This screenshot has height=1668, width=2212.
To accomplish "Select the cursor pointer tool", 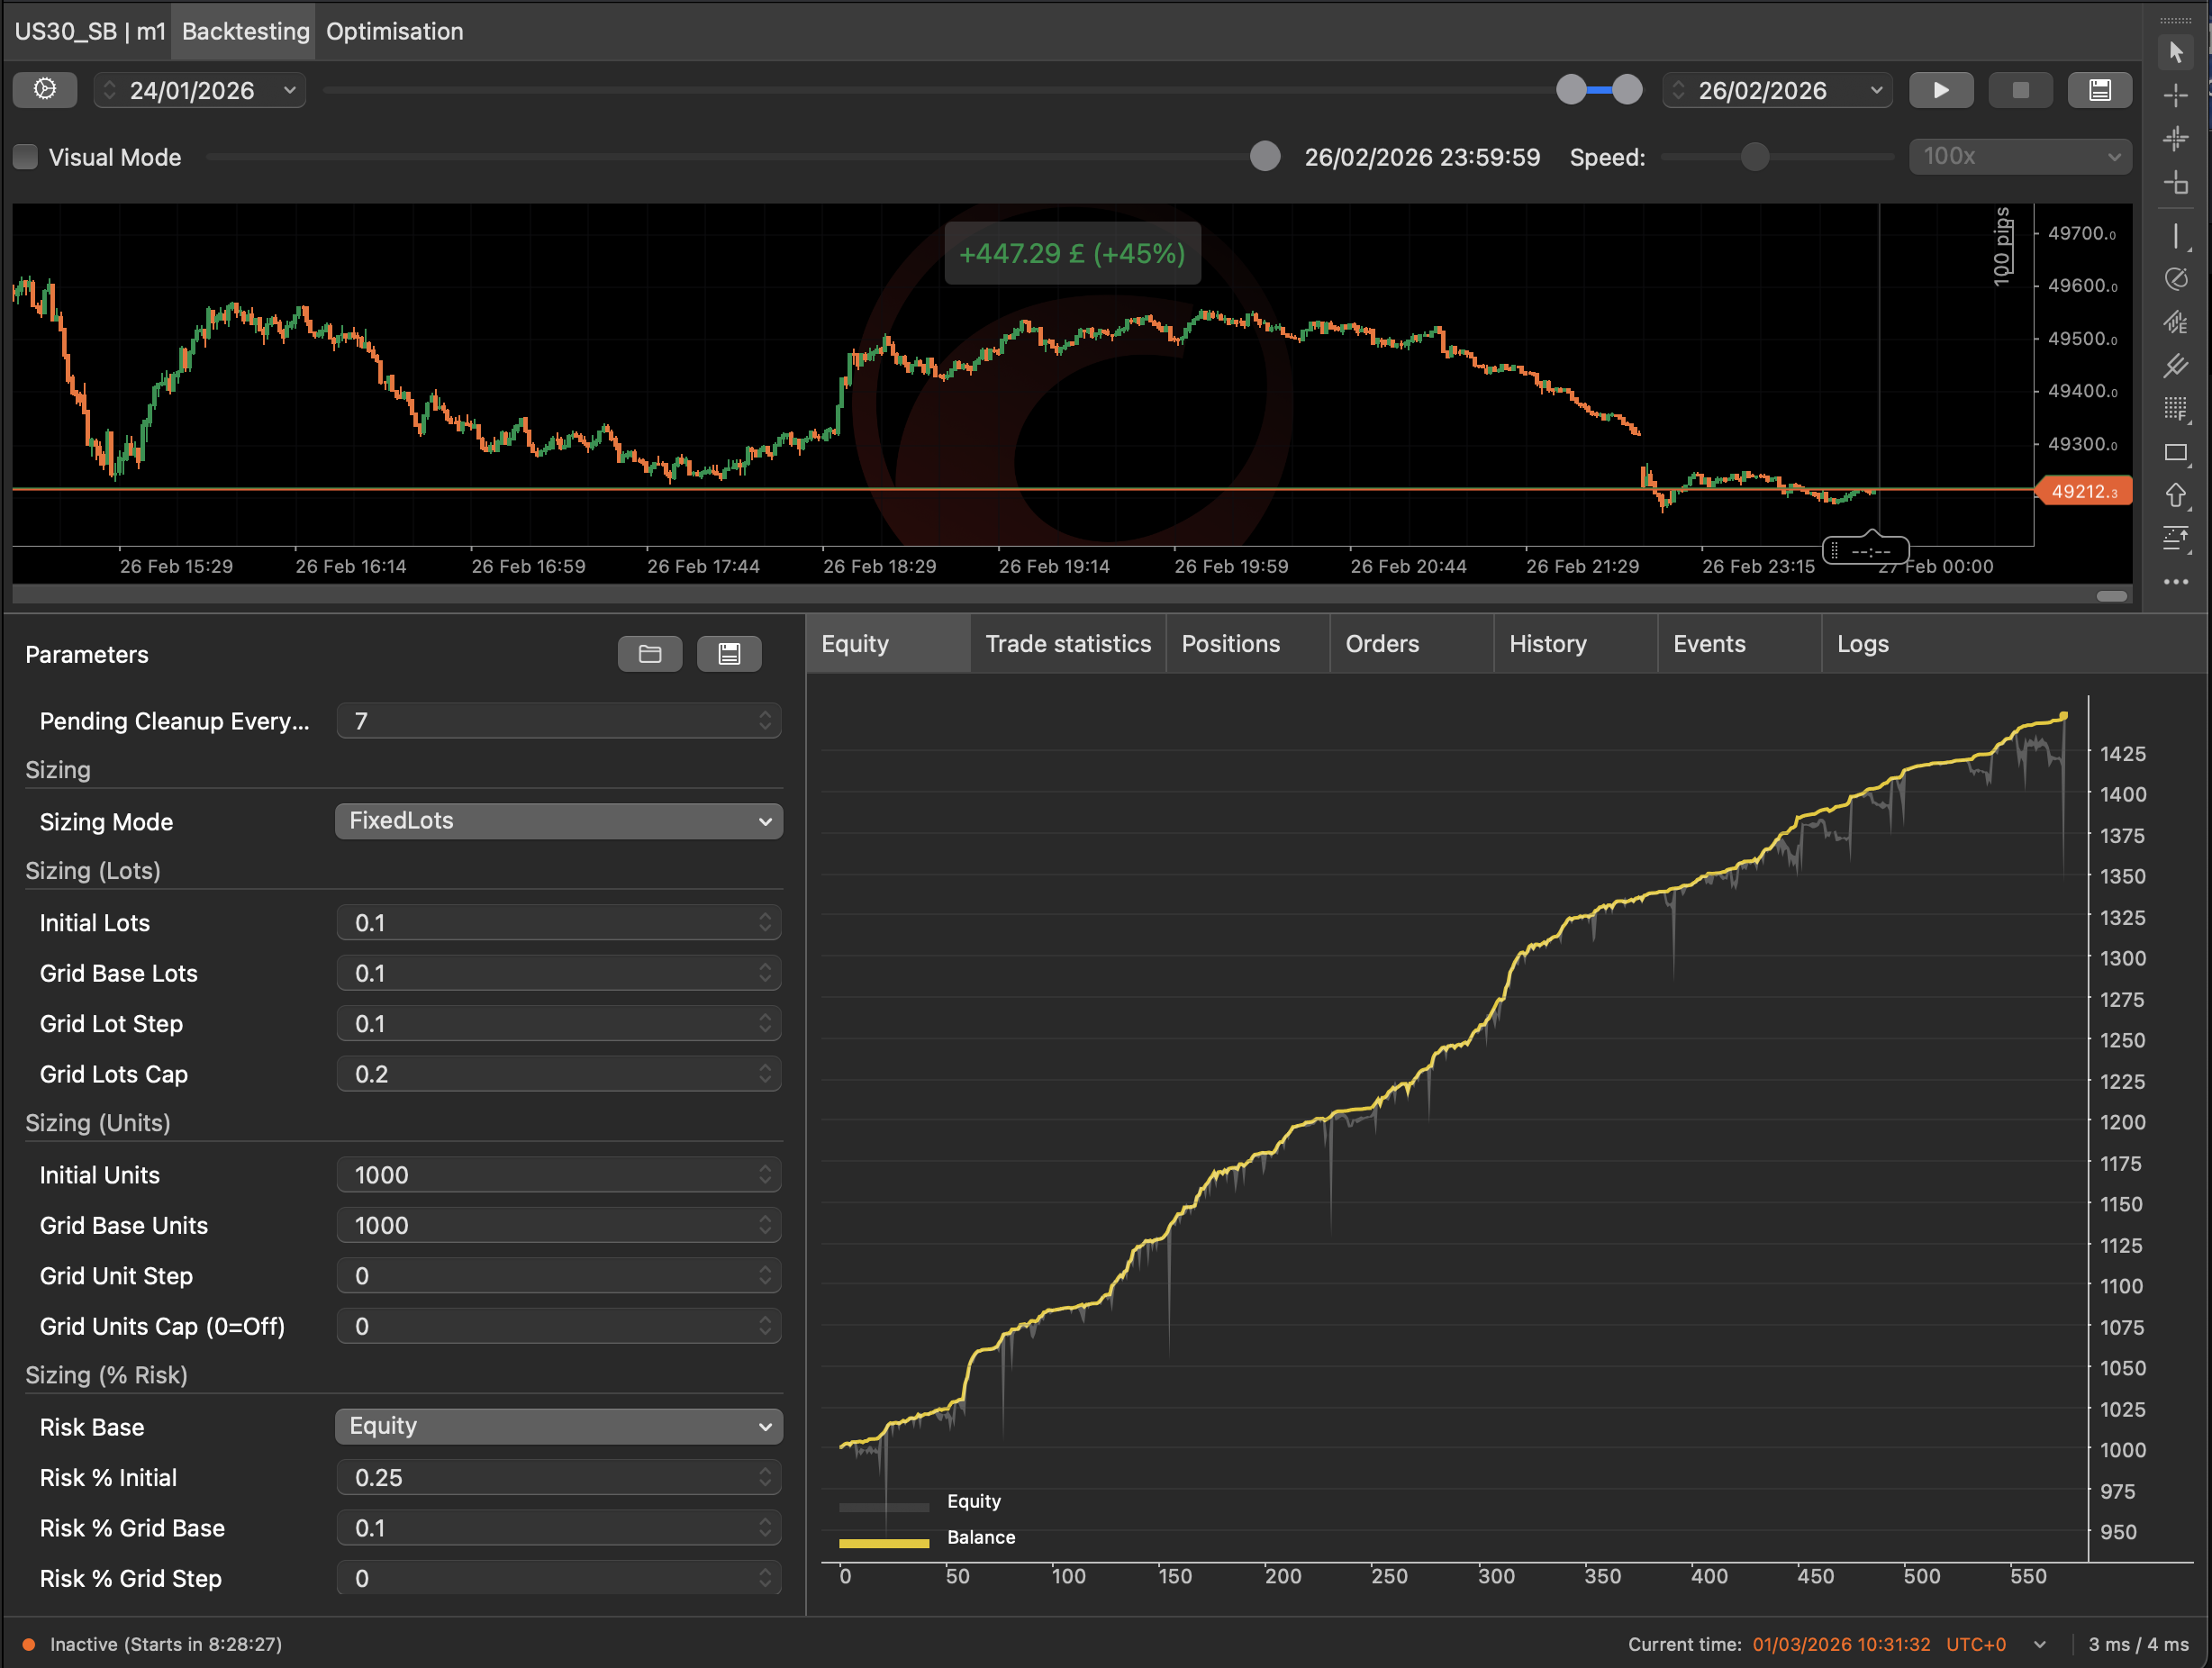I will tap(2175, 52).
